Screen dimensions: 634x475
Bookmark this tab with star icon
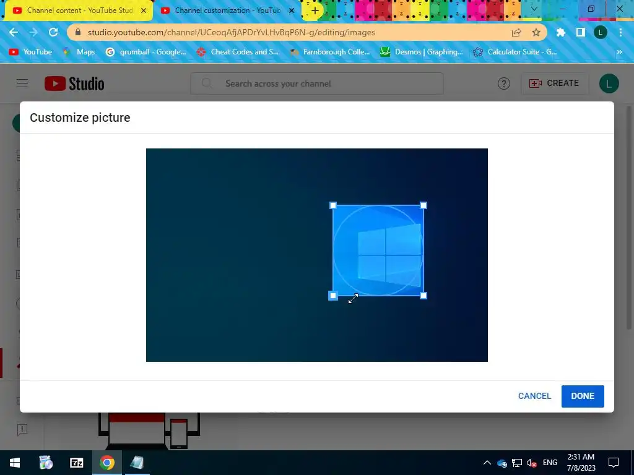[536, 32]
